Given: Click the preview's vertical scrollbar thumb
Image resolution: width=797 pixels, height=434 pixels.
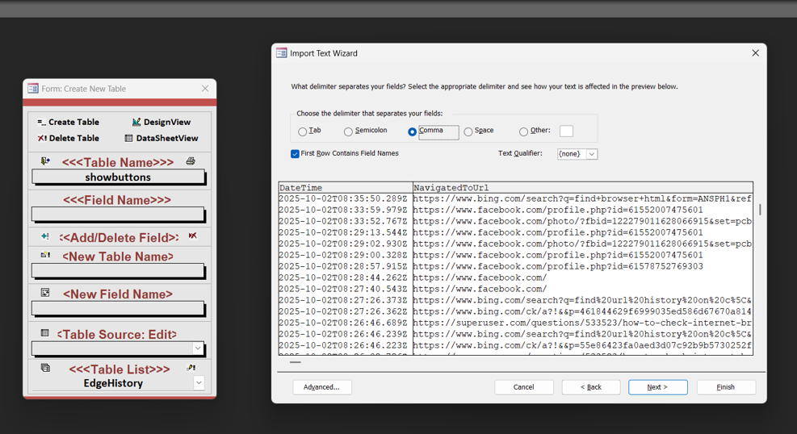Looking at the screenshot, I should pos(760,209).
